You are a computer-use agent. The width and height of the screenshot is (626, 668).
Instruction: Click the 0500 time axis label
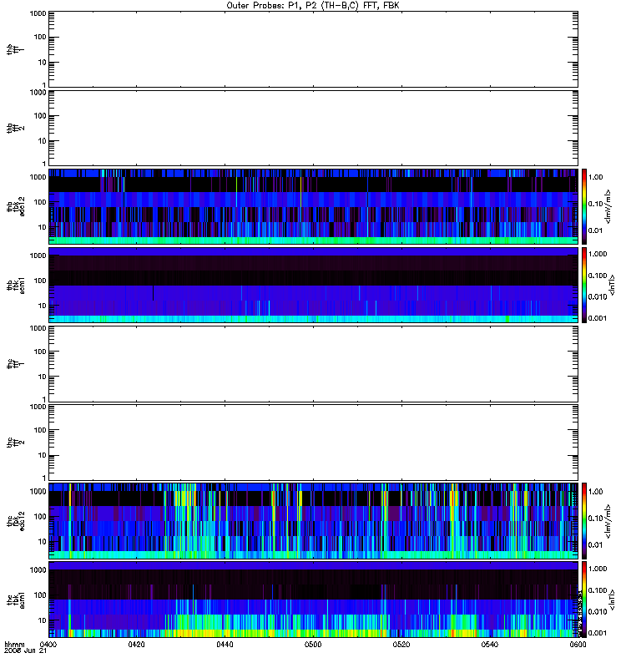coord(313,645)
